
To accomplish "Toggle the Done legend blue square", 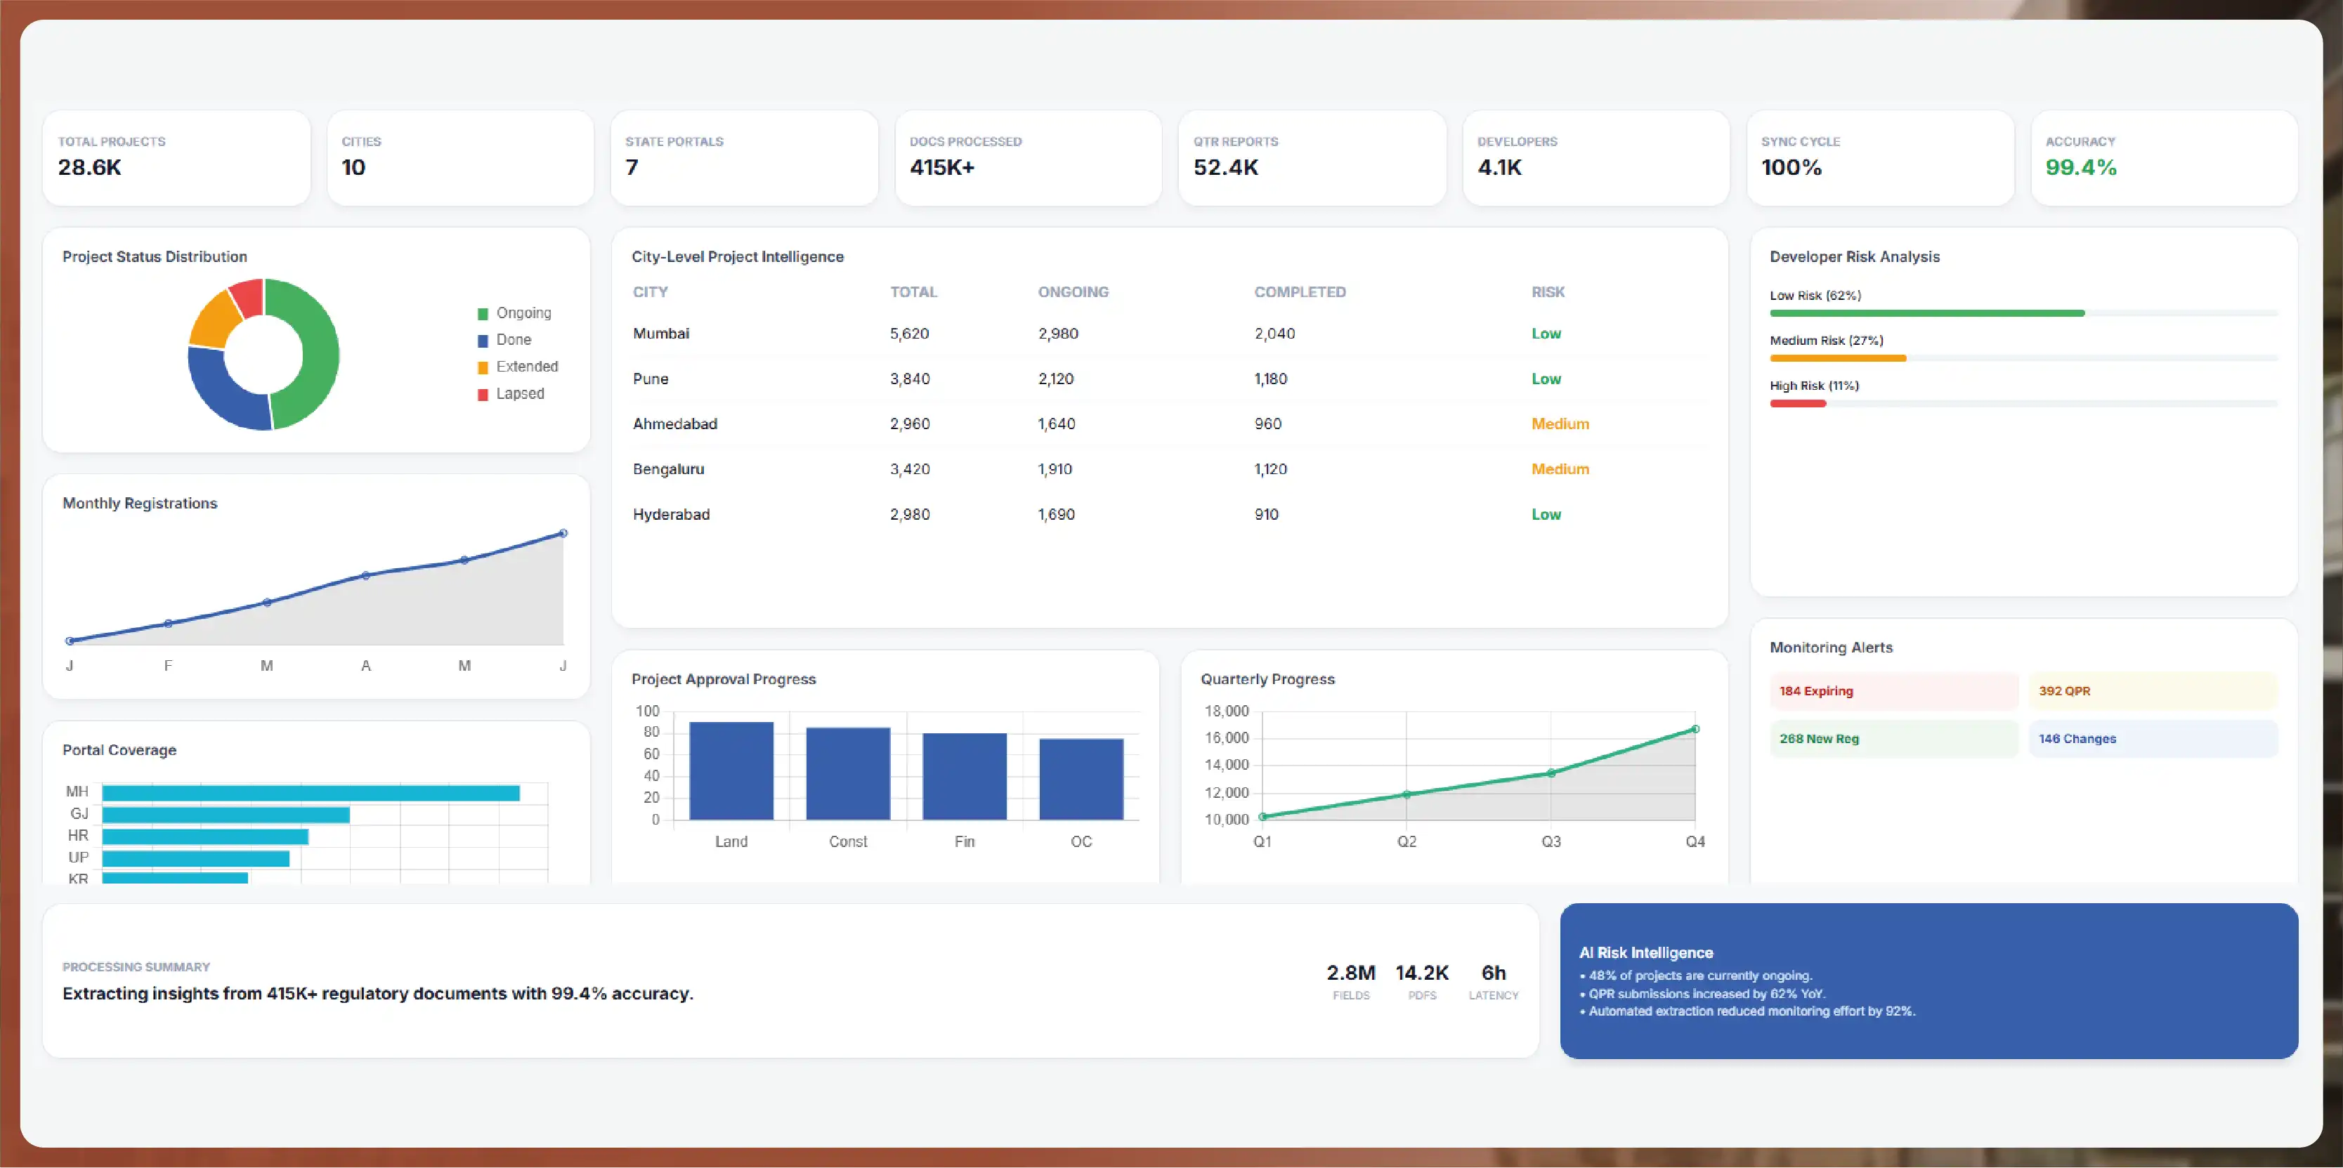I will (x=483, y=341).
